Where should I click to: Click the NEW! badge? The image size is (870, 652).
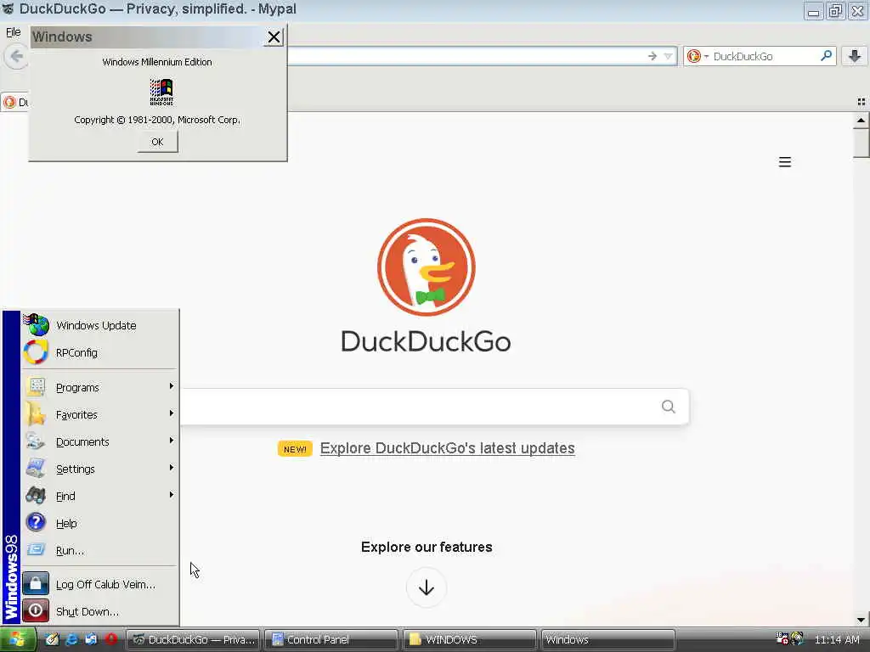coord(295,448)
